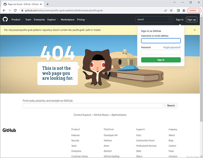Expand the Explore dropdown menu
The height and width of the screenshot is (158, 203).
click(53, 20)
